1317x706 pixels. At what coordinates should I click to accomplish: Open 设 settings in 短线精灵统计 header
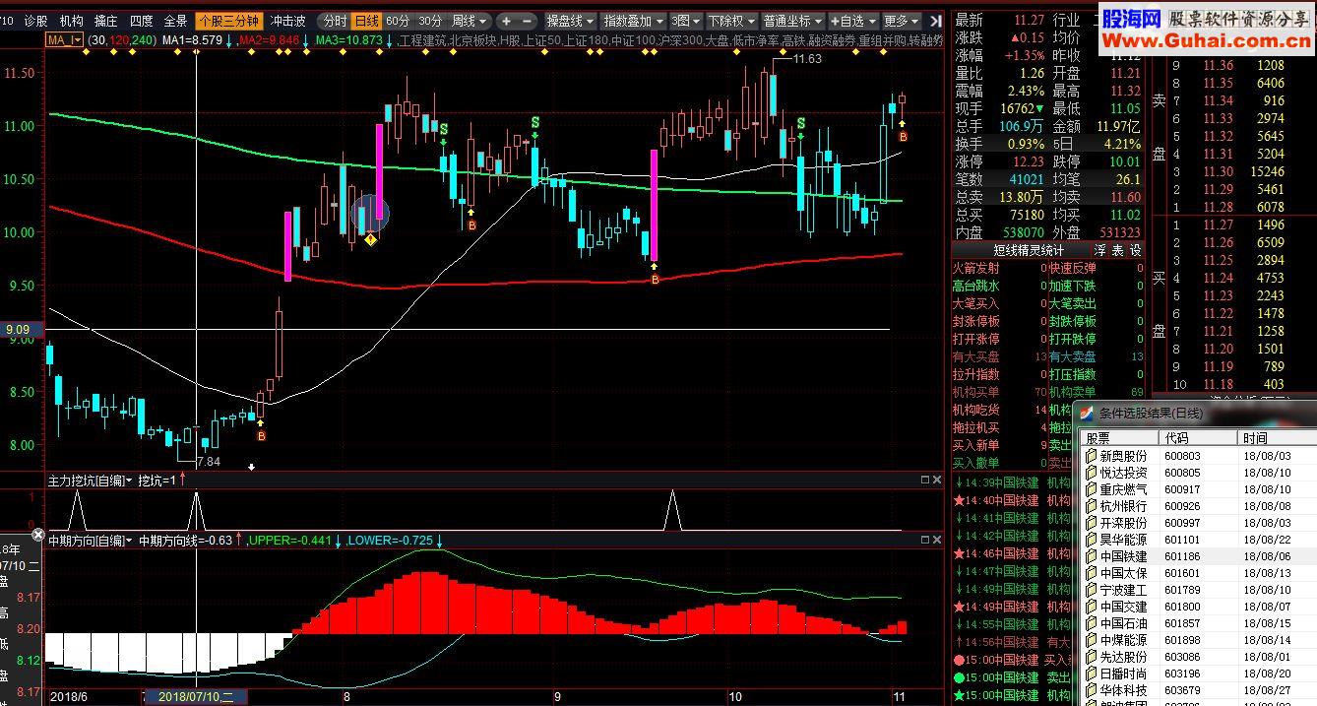pos(1135,250)
